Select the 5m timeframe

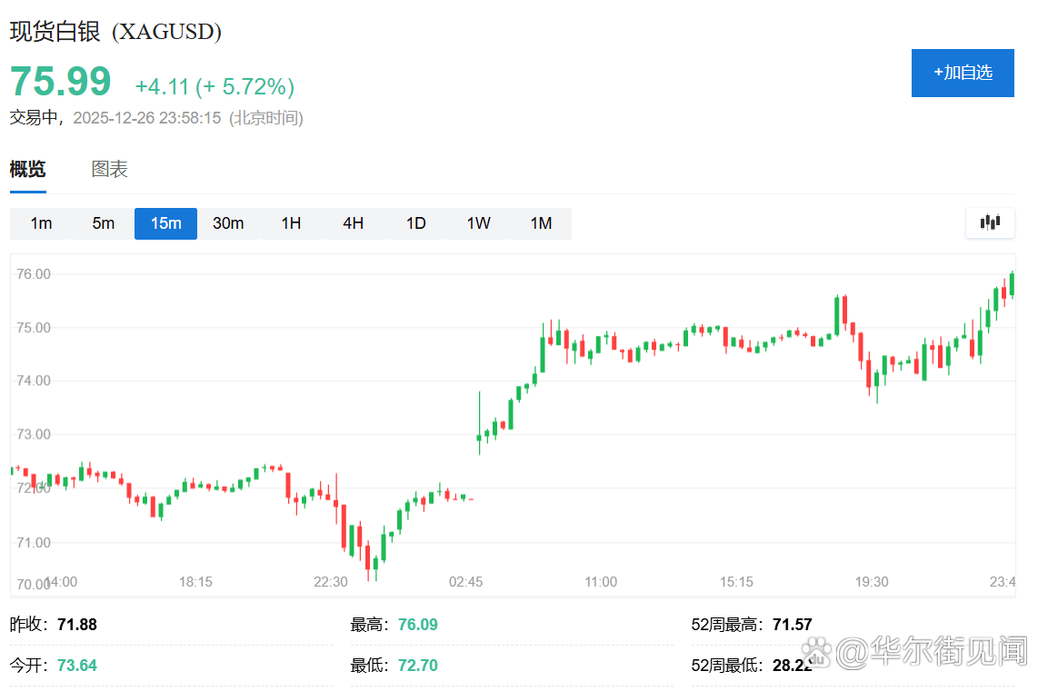(x=104, y=223)
